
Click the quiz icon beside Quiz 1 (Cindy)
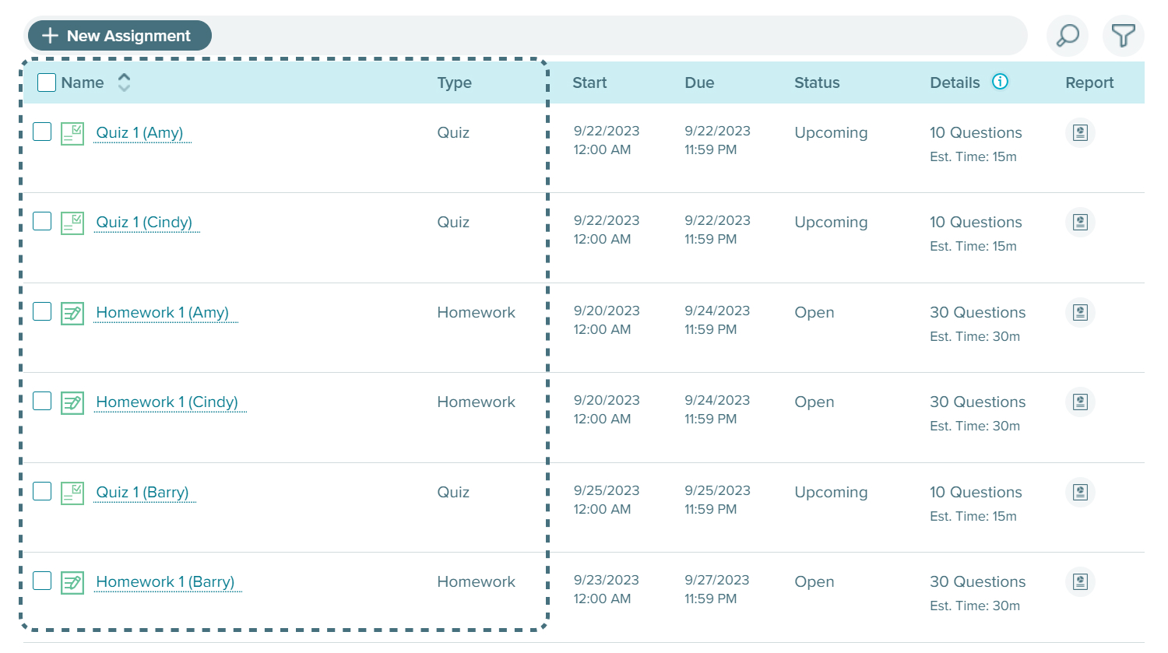[x=72, y=223]
